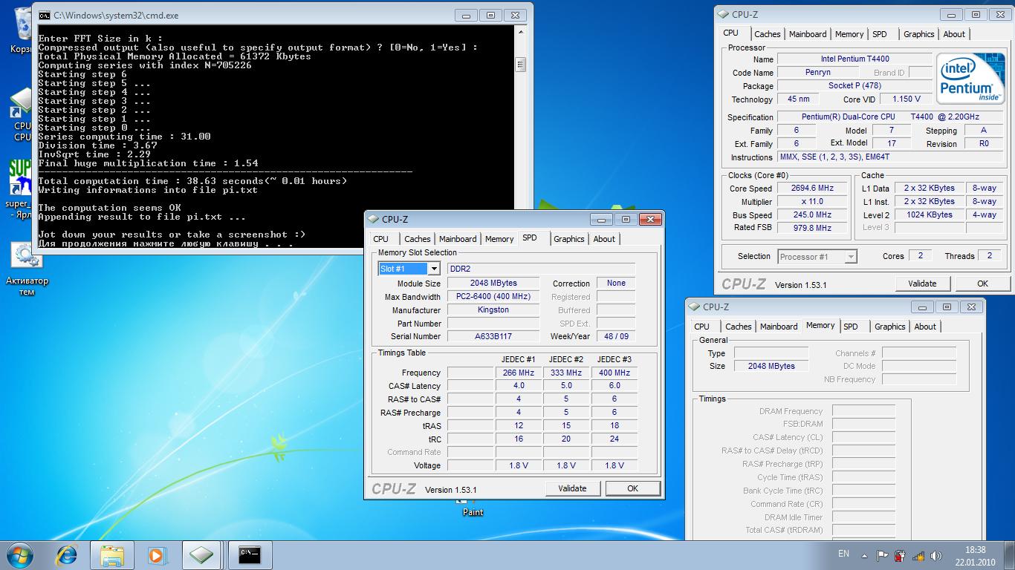Click the Show desktop button at taskbar end
This screenshot has height=570, width=1015.
(1009, 555)
